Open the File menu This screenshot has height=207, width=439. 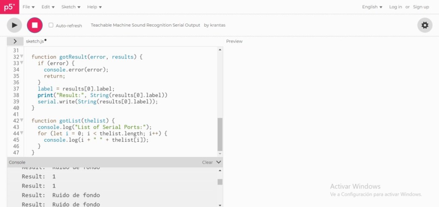[x=28, y=7]
